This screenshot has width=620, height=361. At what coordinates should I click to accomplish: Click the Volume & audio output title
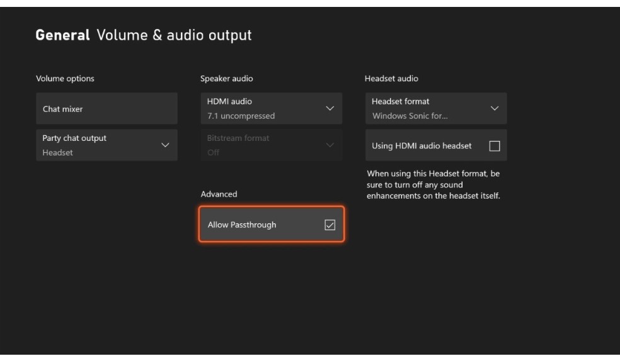coord(174,35)
